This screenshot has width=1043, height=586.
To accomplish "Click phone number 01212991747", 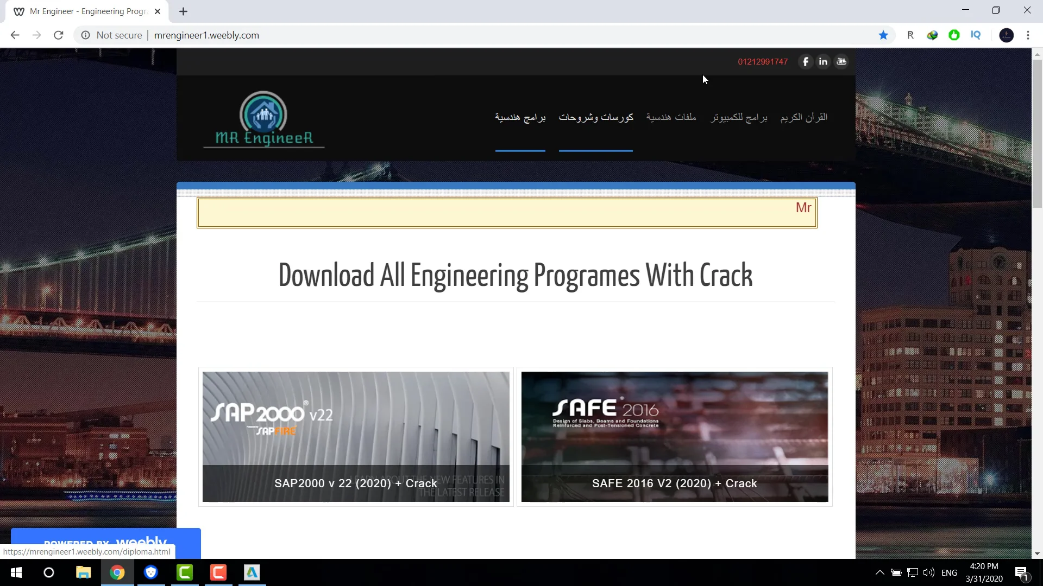I will pyautogui.click(x=763, y=62).
